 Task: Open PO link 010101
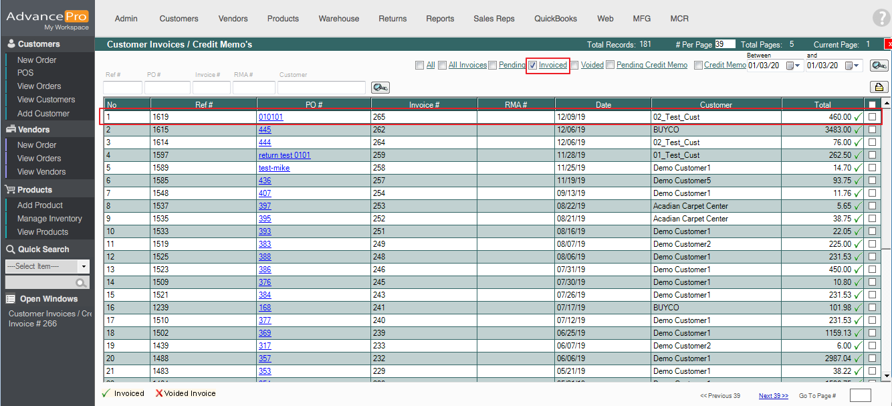[x=271, y=117]
